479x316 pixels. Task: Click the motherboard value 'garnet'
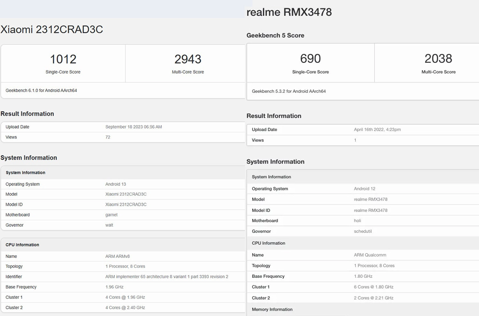tap(111, 215)
